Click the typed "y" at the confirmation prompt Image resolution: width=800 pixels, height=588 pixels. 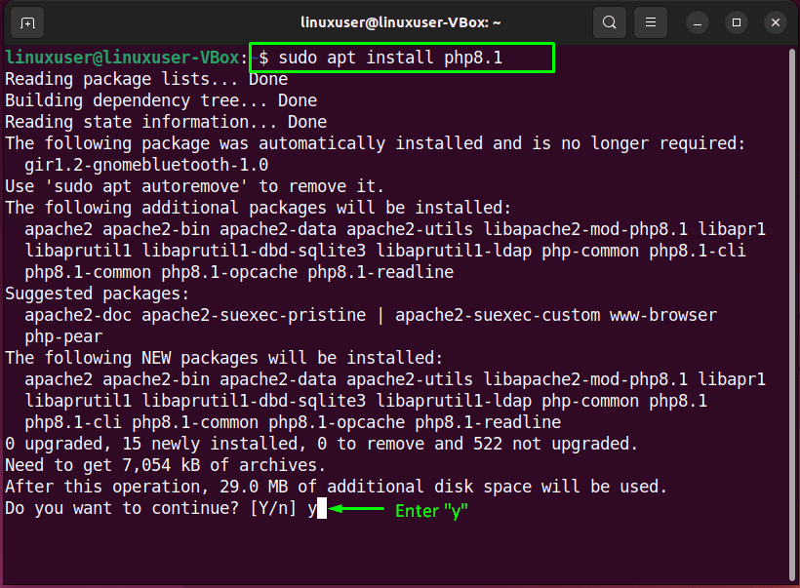click(x=313, y=508)
